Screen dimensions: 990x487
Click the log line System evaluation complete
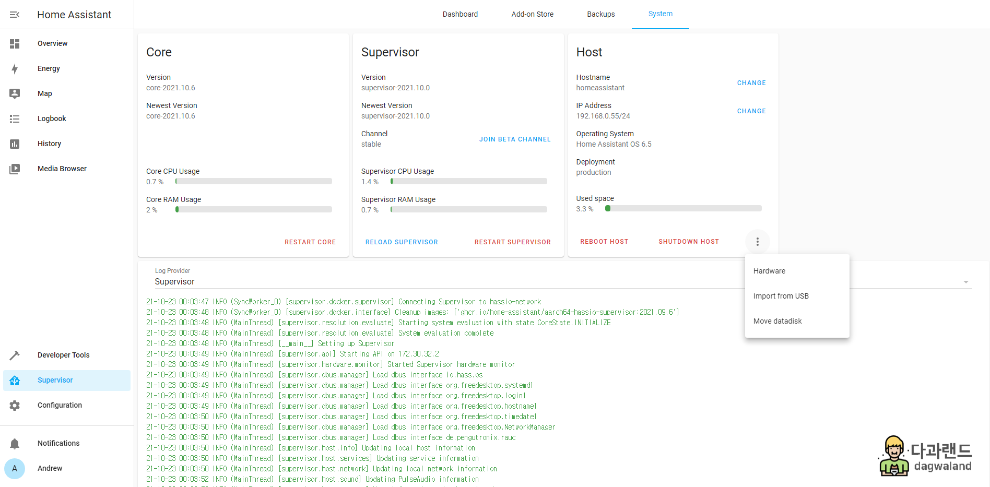point(320,333)
